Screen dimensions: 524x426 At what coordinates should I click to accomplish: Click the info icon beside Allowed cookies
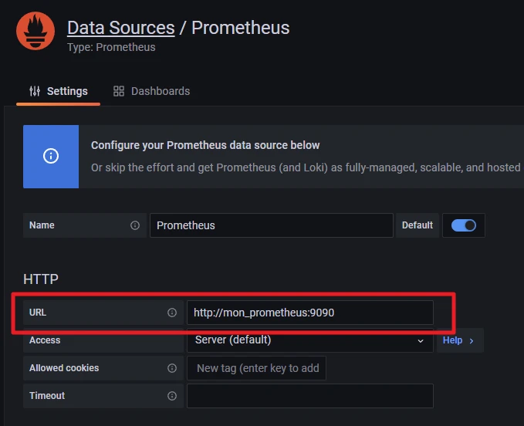pyautogui.click(x=172, y=368)
